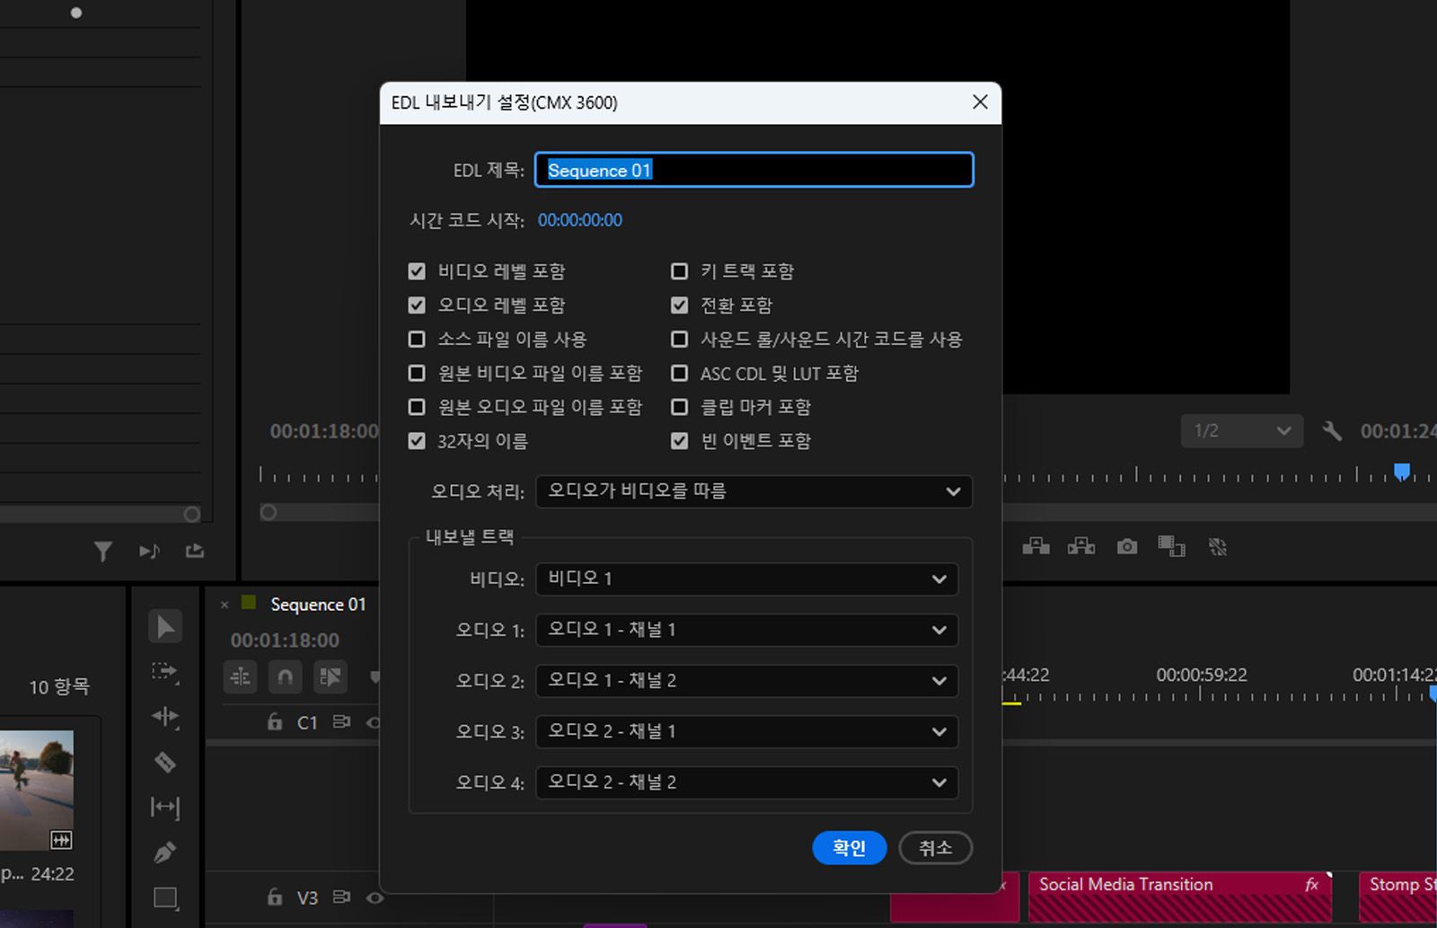Open the 비디오 track export dropdown

pyautogui.click(x=746, y=579)
